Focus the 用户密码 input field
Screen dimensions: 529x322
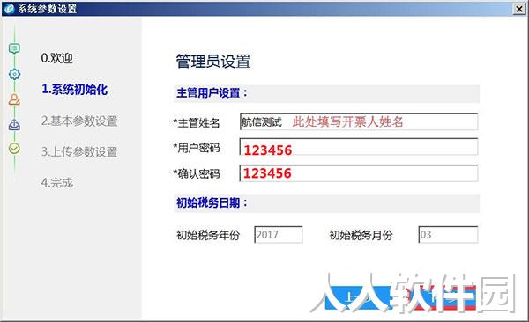click(x=359, y=147)
